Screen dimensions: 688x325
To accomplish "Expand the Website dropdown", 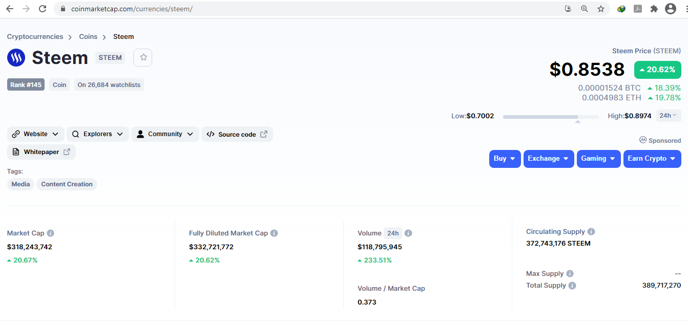I will point(36,134).
